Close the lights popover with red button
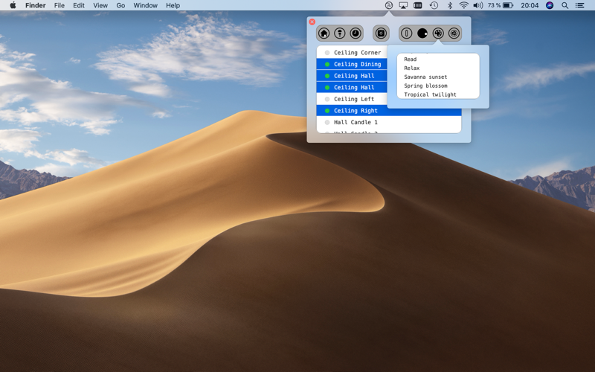This screenshot has width=595, height=372. pos(312,22)
